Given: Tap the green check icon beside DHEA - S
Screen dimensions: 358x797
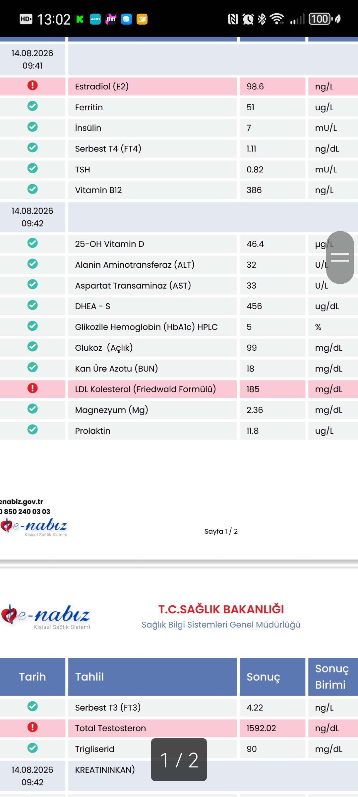Looking at the screenshot, I should pyautogui.click(x=32, y=305).
